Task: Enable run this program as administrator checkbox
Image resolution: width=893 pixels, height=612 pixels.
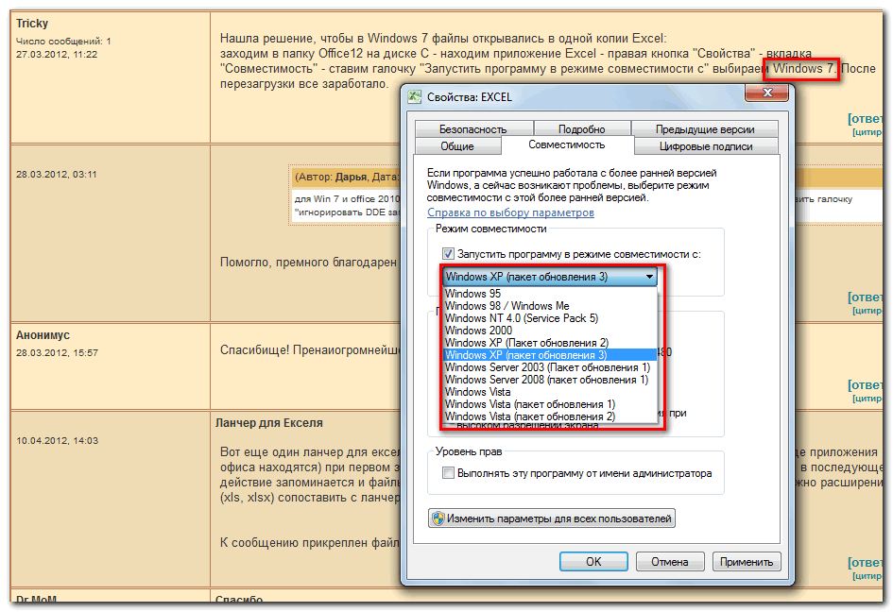Action: [448, 472]
